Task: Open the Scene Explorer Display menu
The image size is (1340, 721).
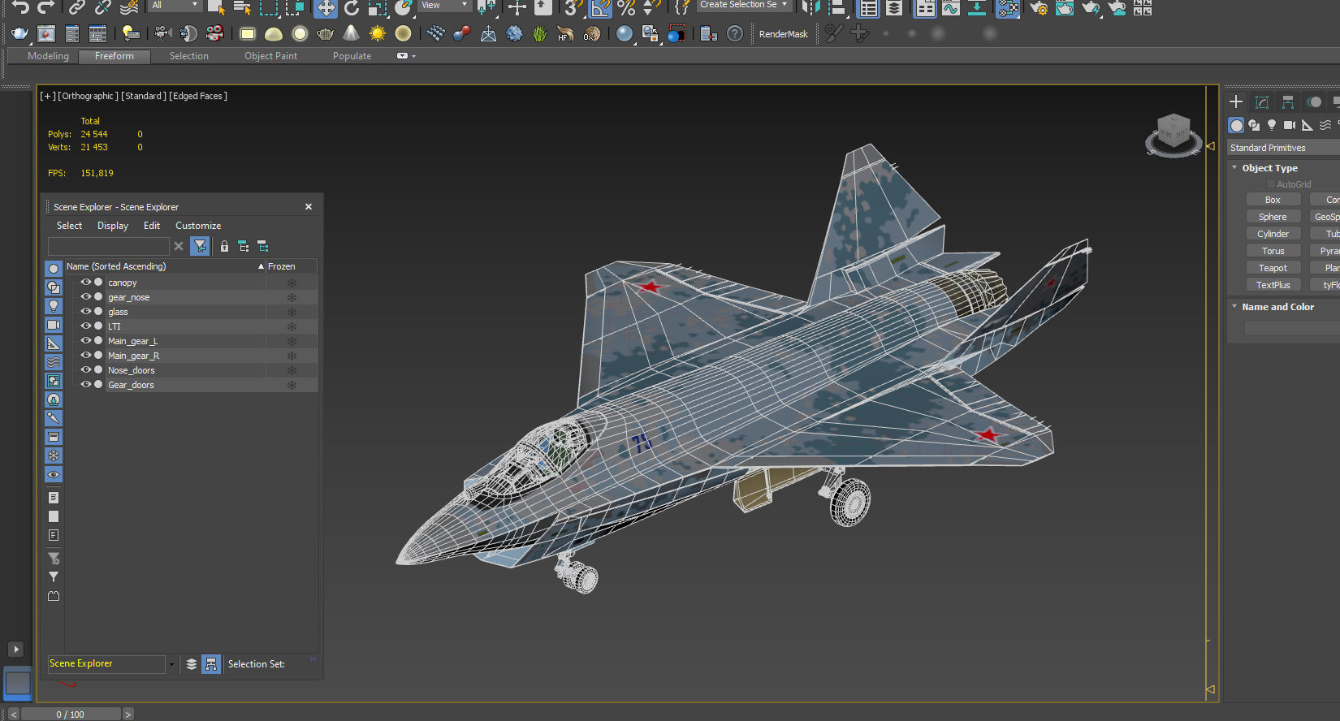Action: coord(113,226)
